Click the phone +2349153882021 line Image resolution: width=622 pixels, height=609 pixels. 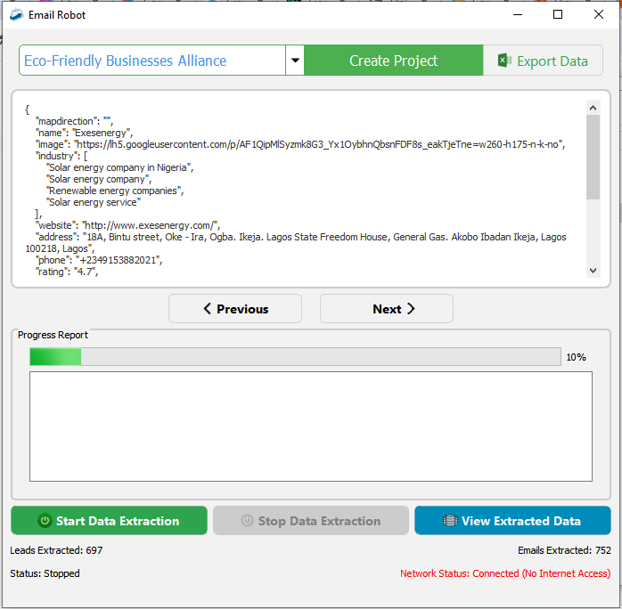click(99, 260)
